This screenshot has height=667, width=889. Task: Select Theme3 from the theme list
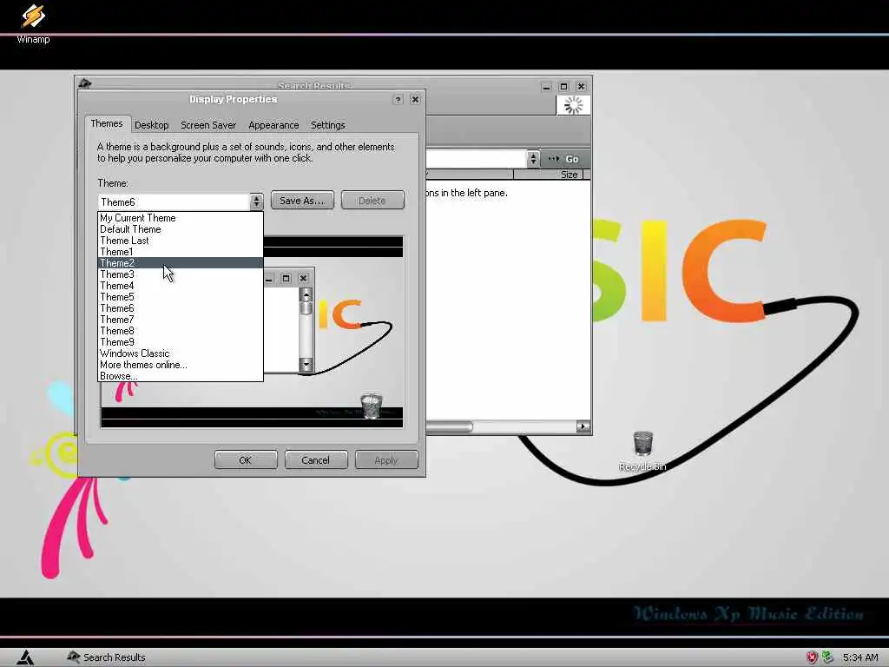(x=181, y=274)
